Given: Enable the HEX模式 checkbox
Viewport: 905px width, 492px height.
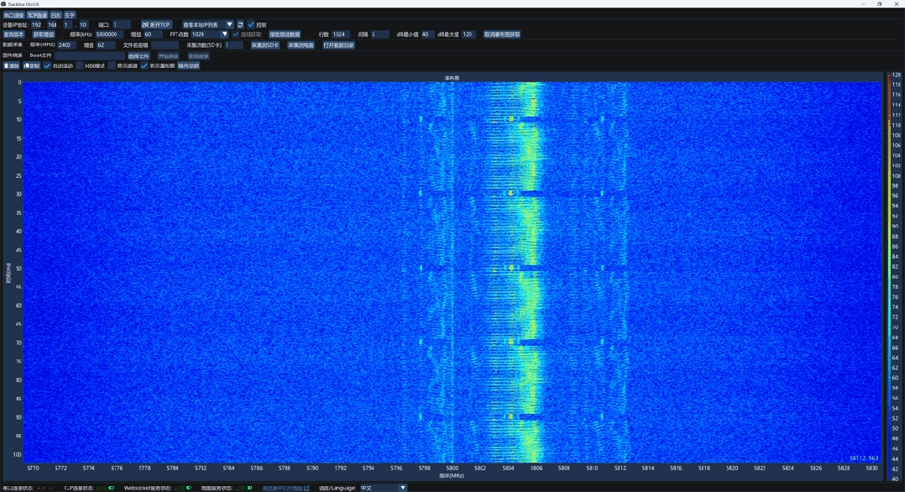Looking at the screenshot, I should 80,65.
